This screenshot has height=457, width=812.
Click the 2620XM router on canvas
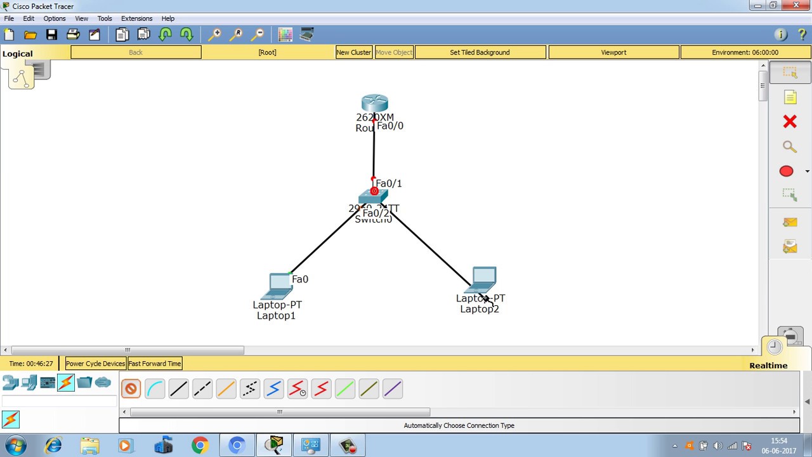click(x=374, y=103)
